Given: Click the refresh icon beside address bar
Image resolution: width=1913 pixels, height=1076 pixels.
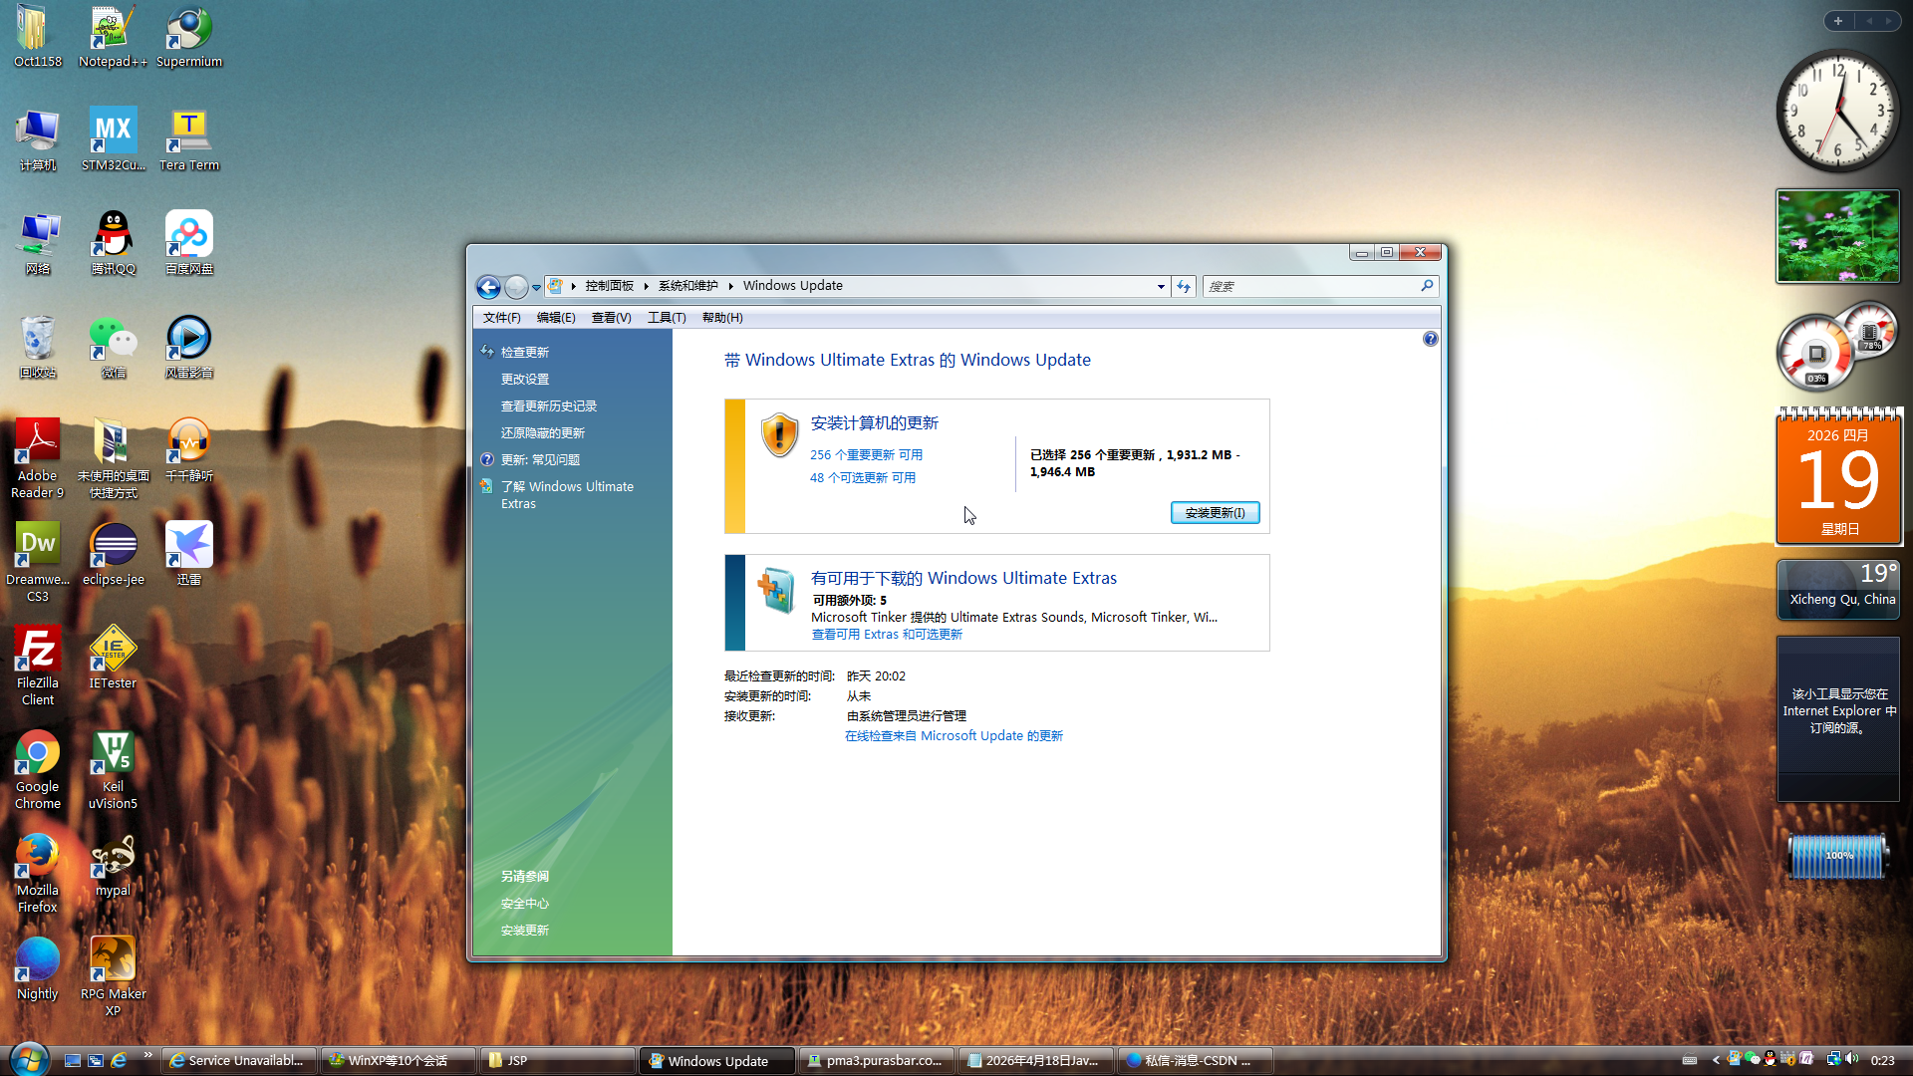Looking at the screenshot, I should click(1184, 286).
